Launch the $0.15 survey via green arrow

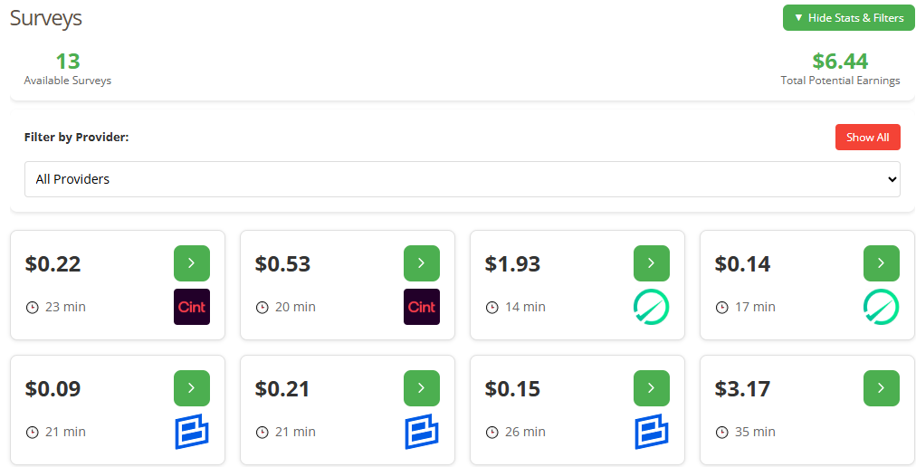pos(651,388)
